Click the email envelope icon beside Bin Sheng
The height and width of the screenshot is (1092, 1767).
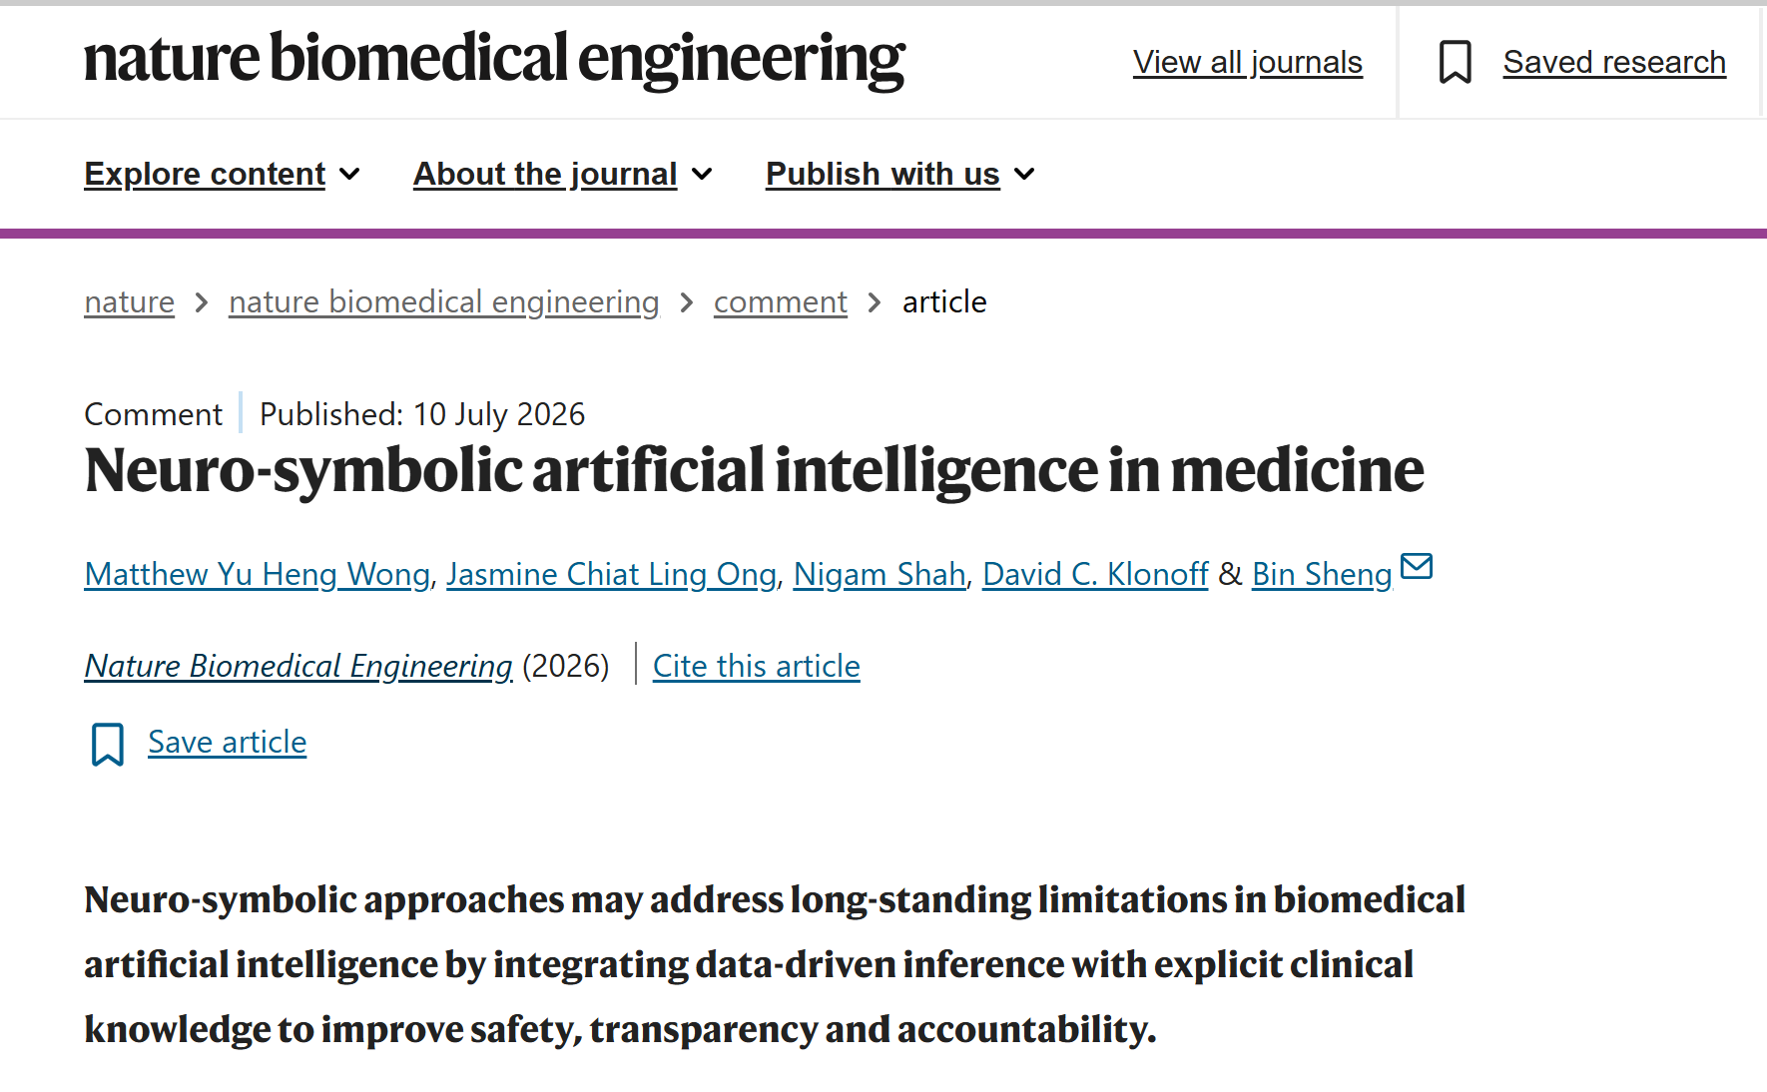(x=1417, y=566)
